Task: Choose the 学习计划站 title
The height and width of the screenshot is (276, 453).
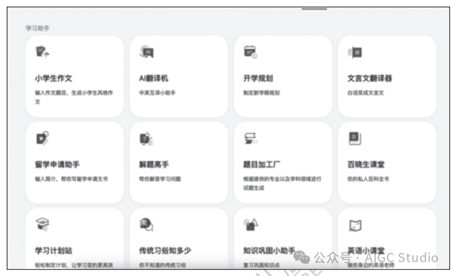Action: (x=53, y=251)
